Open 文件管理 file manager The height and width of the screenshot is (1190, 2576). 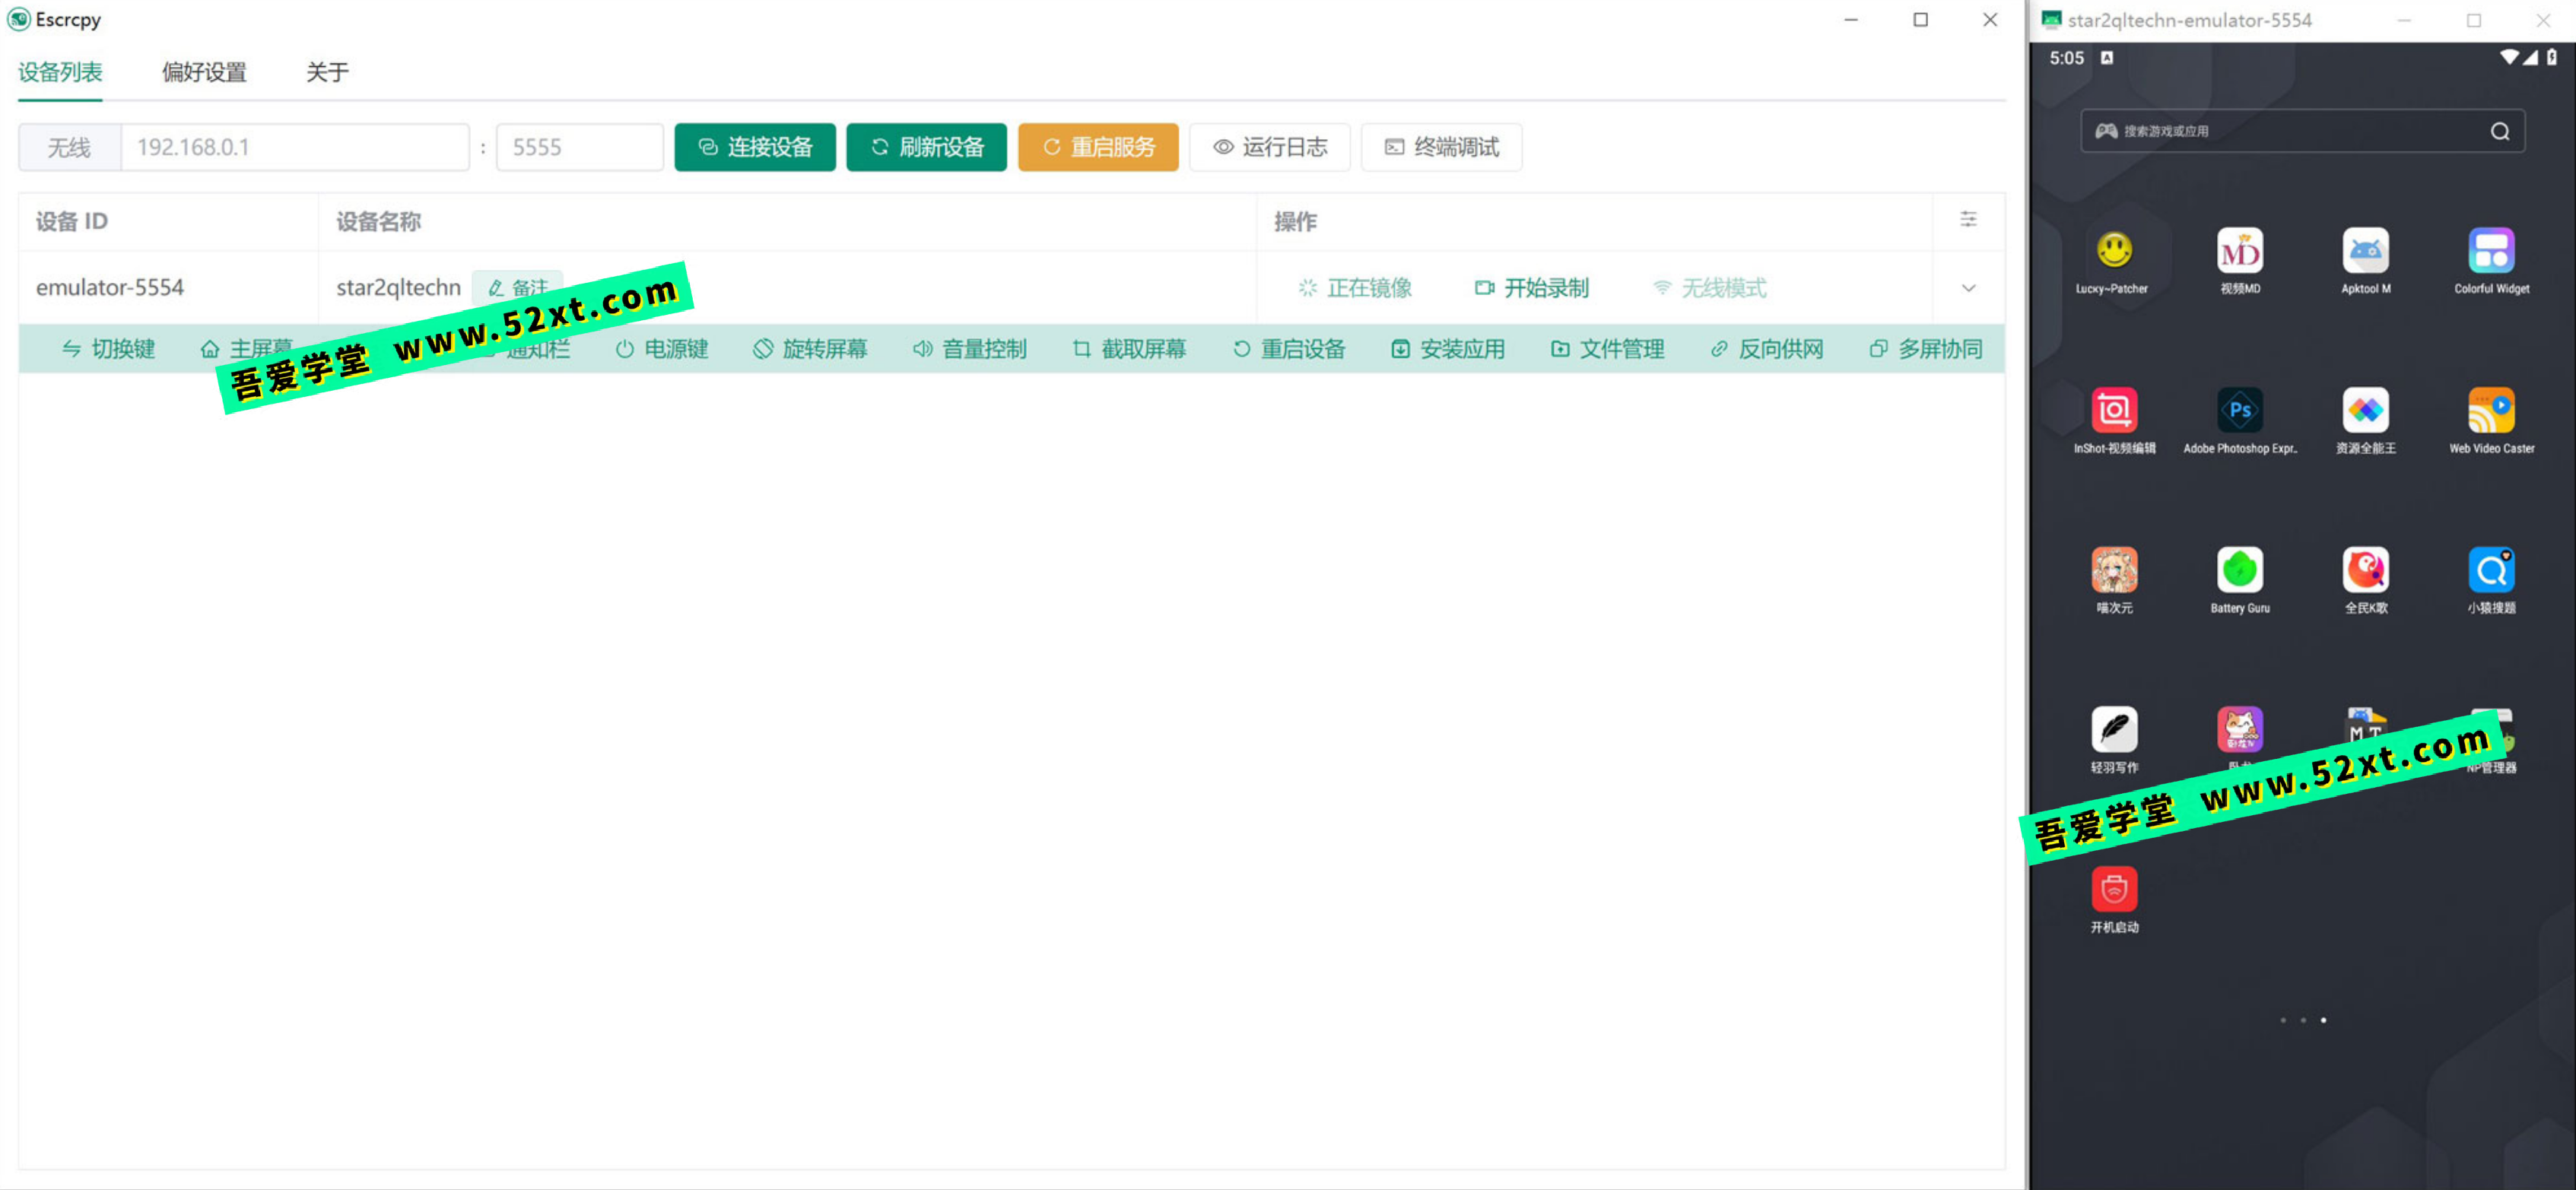pos(1606,349)
